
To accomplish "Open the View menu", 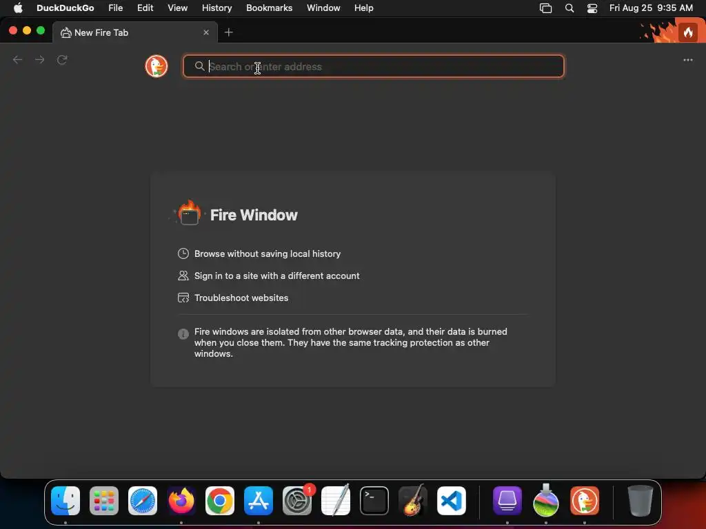I will [x=177, y=8].
